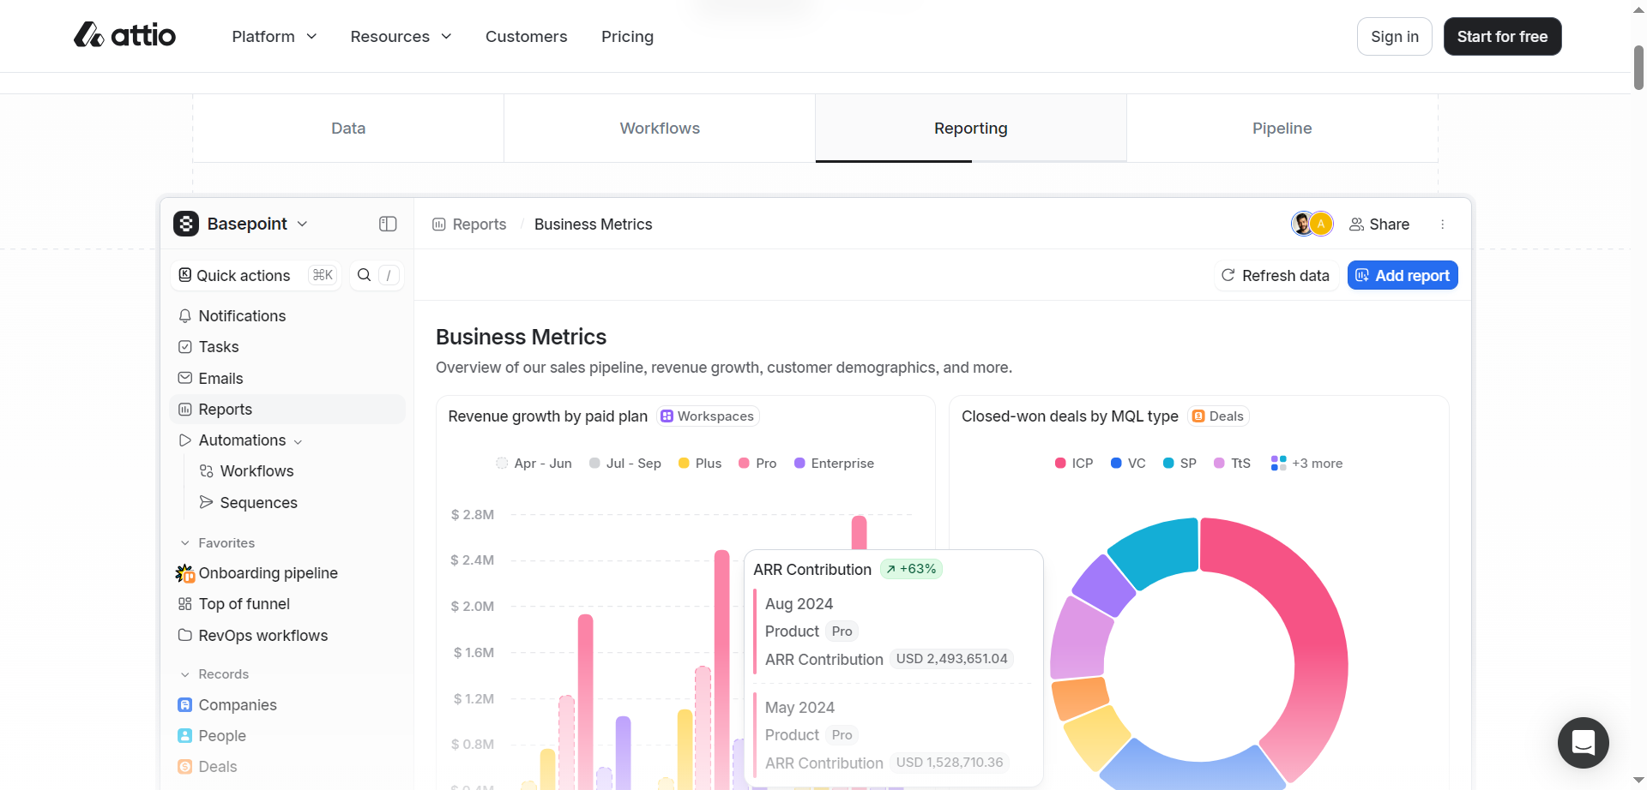
Task: Open the three-dot more options menu
Action: click(x=1443, y=224)
